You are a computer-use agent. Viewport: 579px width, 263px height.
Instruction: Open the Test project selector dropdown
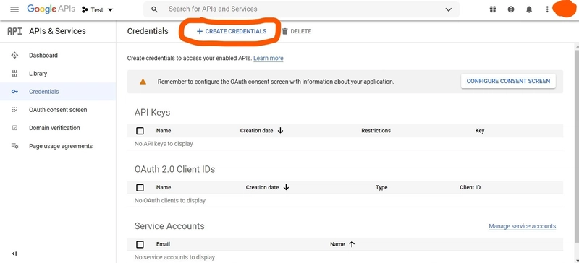tap(98, 10)
